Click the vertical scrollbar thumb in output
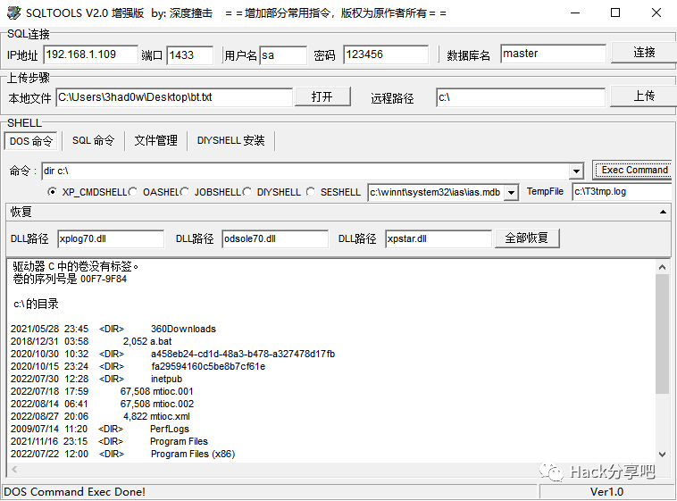Image resolution: width=677 pixels, height=501 pixels. tap(663, 334)
